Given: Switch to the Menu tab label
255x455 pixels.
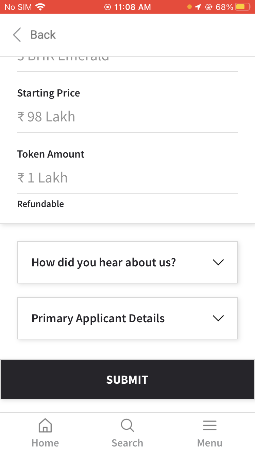Looking at the screenshot, I should (x=210, y=443).
